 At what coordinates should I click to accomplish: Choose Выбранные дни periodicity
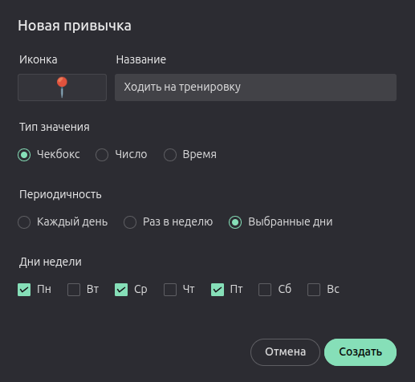click(x=235, y=222)
